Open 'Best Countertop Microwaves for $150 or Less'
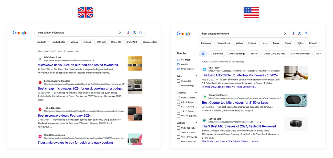Image resolution: width=333 pixels, height=158 pixels. coord(235,103)
